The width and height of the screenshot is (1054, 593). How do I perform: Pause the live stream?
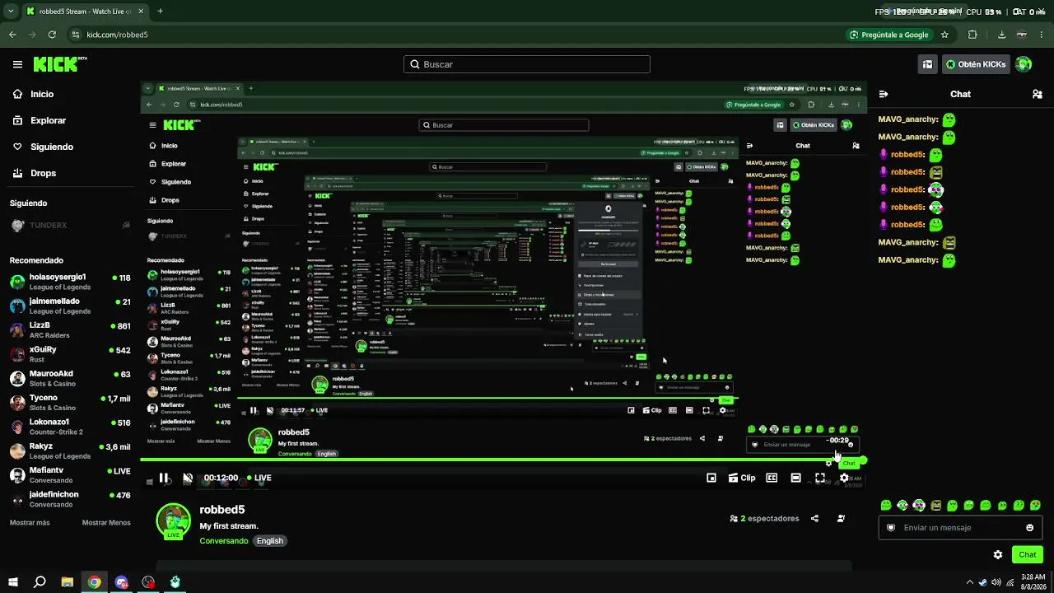pyautogui.click(x=164, y=478)
